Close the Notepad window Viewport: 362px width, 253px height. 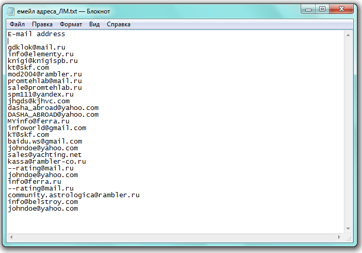click(341, 9)
